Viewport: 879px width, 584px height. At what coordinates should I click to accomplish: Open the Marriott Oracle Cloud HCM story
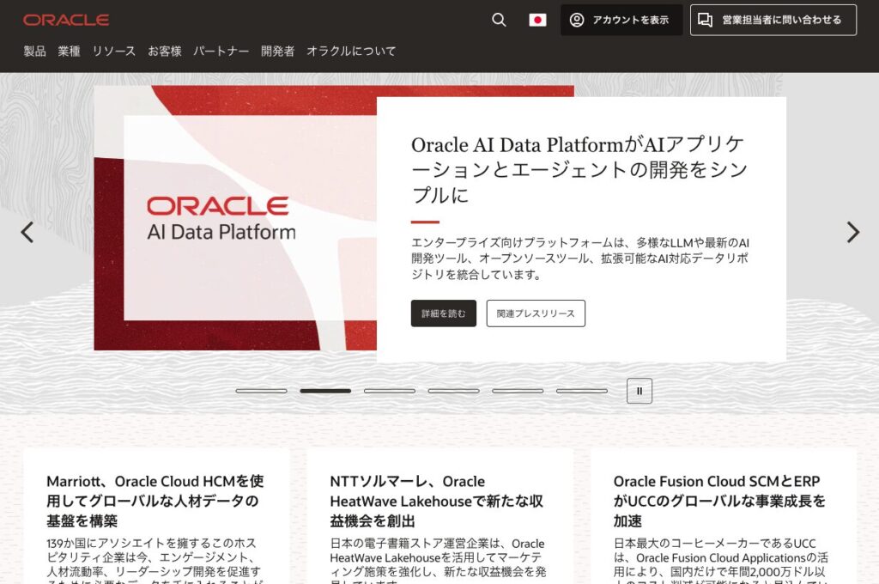tap(155, 501)
